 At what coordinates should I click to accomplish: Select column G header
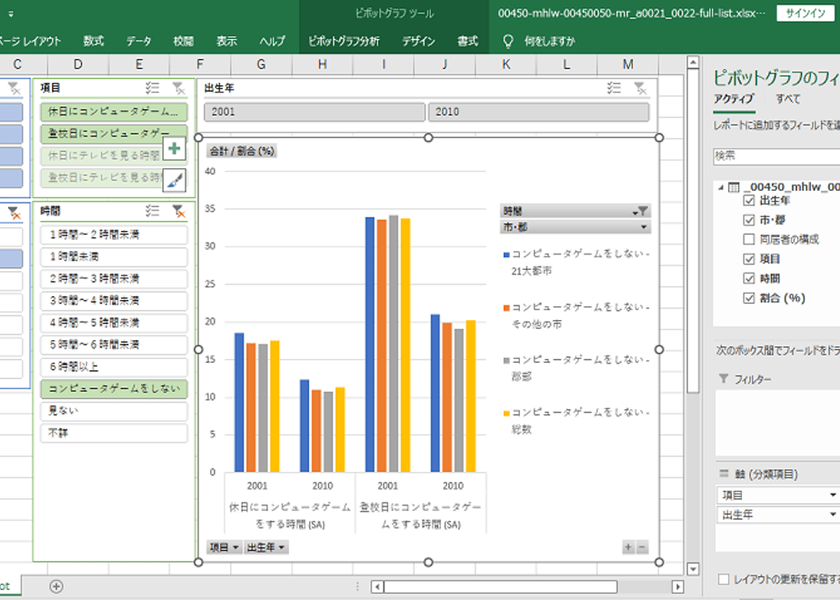pos(261,65)
